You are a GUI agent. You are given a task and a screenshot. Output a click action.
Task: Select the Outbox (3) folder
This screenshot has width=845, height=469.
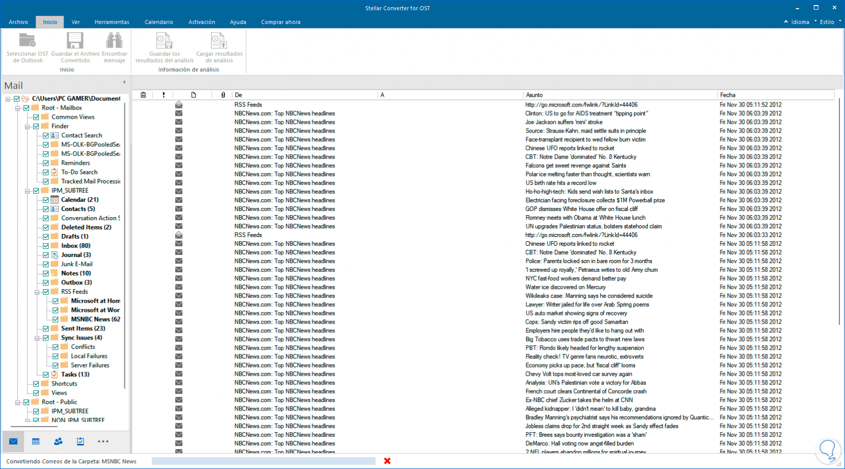[x=76, y=283]
